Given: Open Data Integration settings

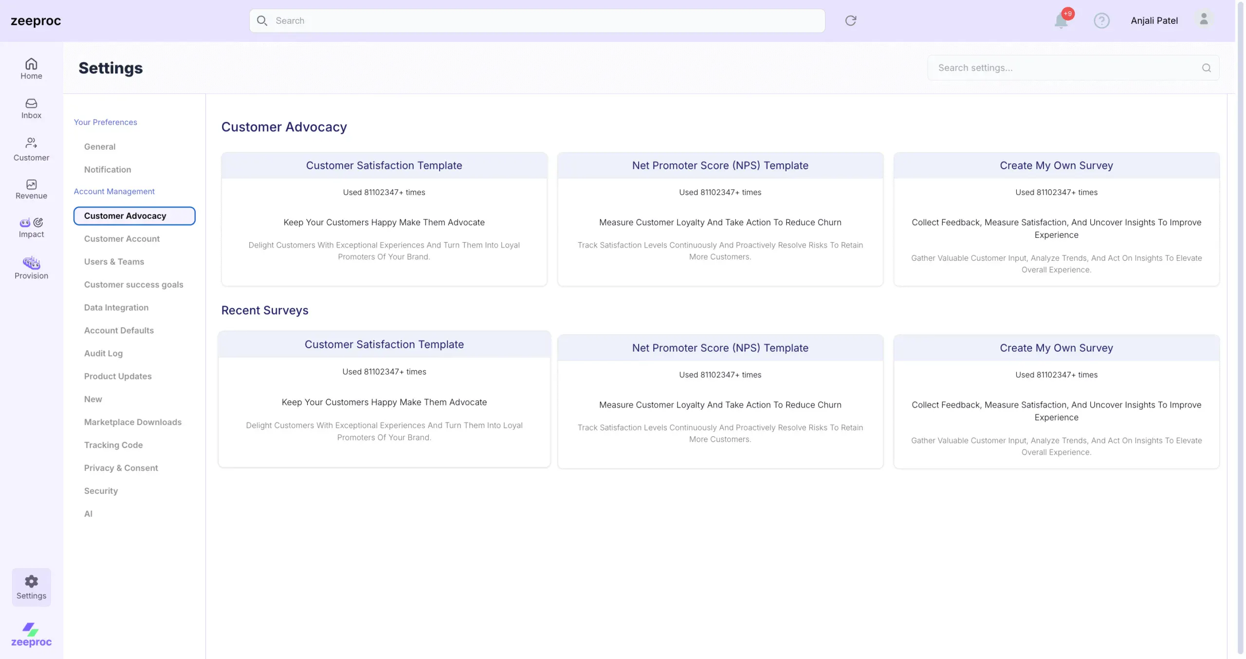Looking at the screenshot, I should [116, 307].
